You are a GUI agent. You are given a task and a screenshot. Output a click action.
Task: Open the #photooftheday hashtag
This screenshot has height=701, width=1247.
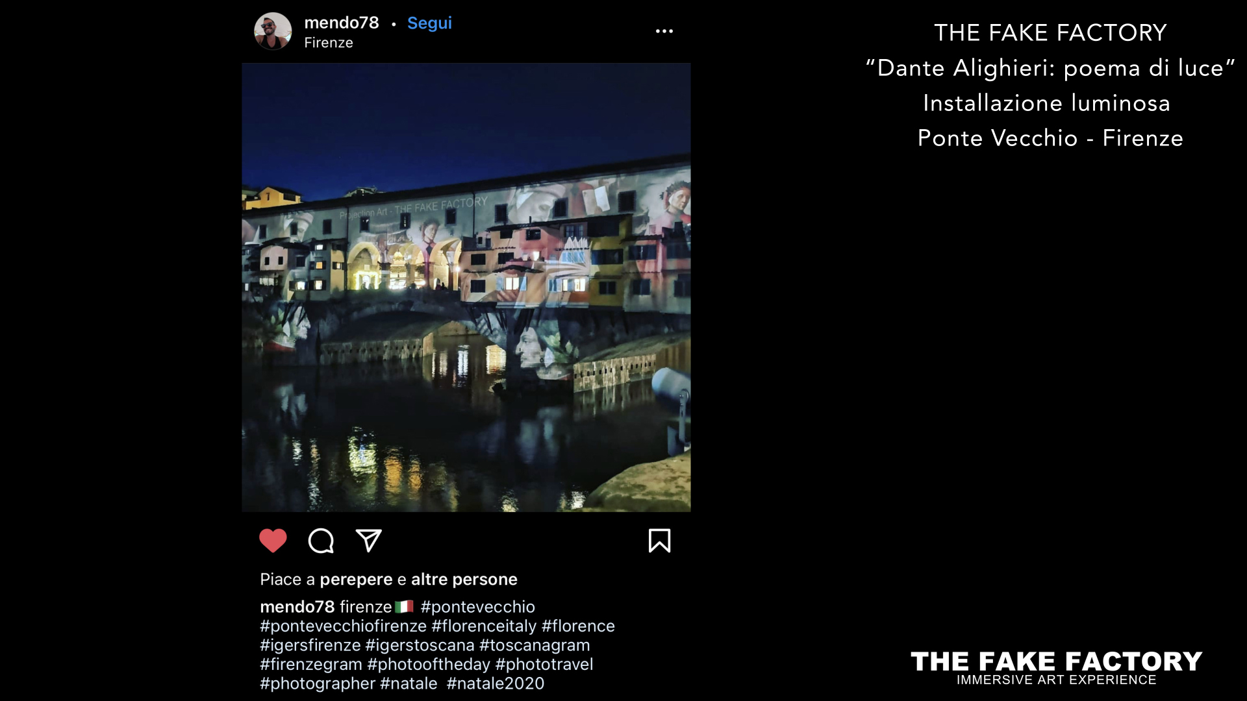pyautogui.click(x=429, y=665)
